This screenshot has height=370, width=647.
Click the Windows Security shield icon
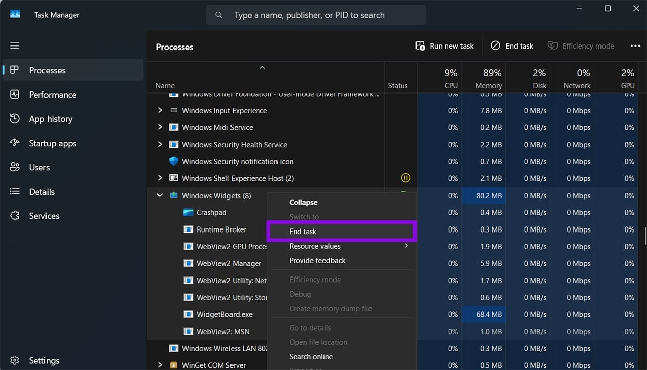[174, 161]
